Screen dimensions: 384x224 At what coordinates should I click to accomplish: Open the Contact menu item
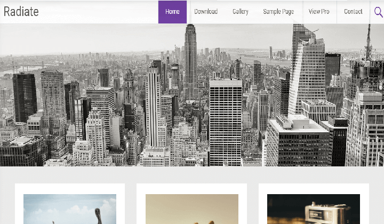coord(353,12)
